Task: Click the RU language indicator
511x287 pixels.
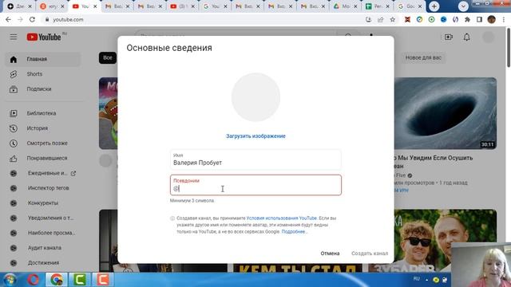Action: [x=416, y=279]
